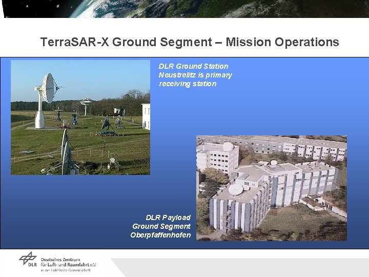Click the 'in der Helmholtz-Gemeinschaft' footer line

pyautogui.click(x=66, y=270)
